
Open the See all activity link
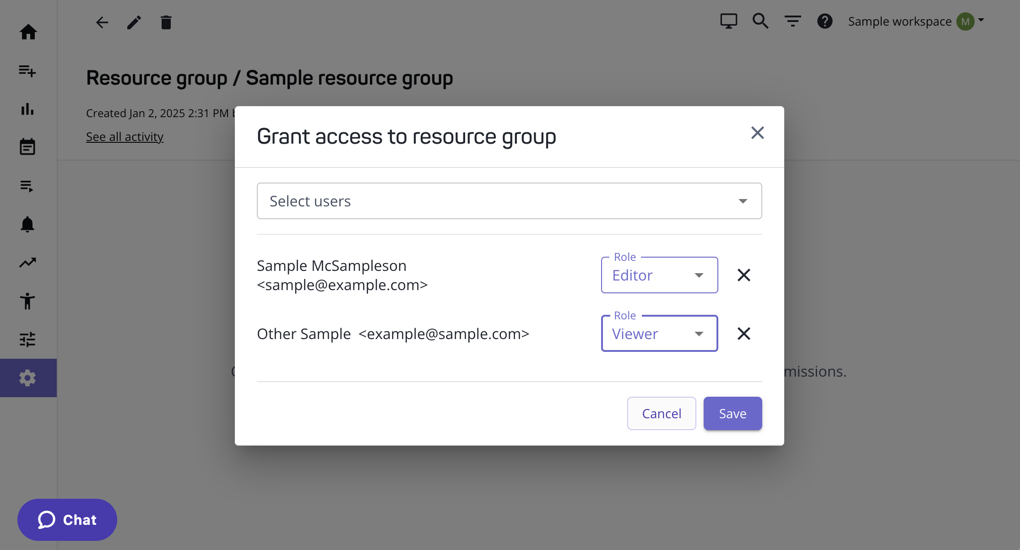(125, 137)
